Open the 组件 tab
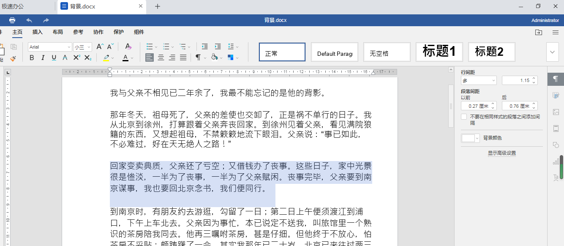Screen dimensions: 564x246 (x=139, y=32)
